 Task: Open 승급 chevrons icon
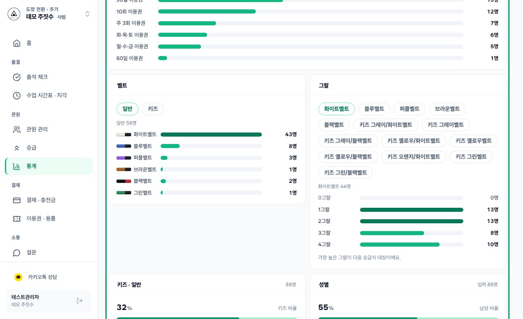pyautogui.click(x=17, y=148)
